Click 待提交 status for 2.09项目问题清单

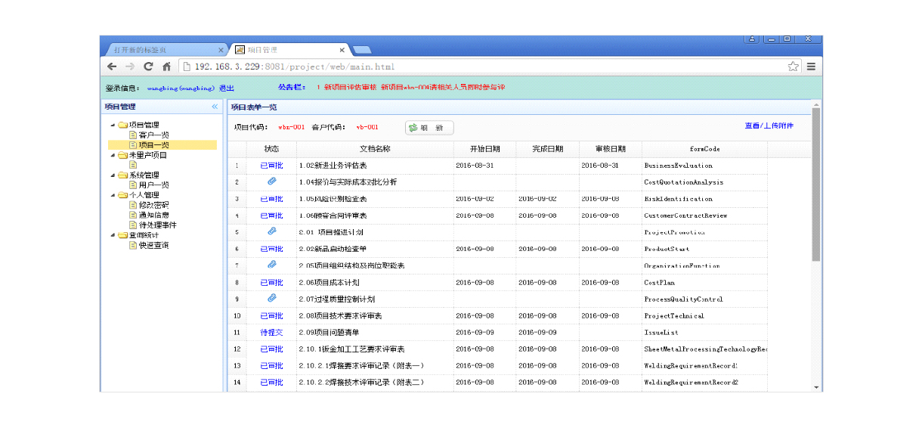272,332
